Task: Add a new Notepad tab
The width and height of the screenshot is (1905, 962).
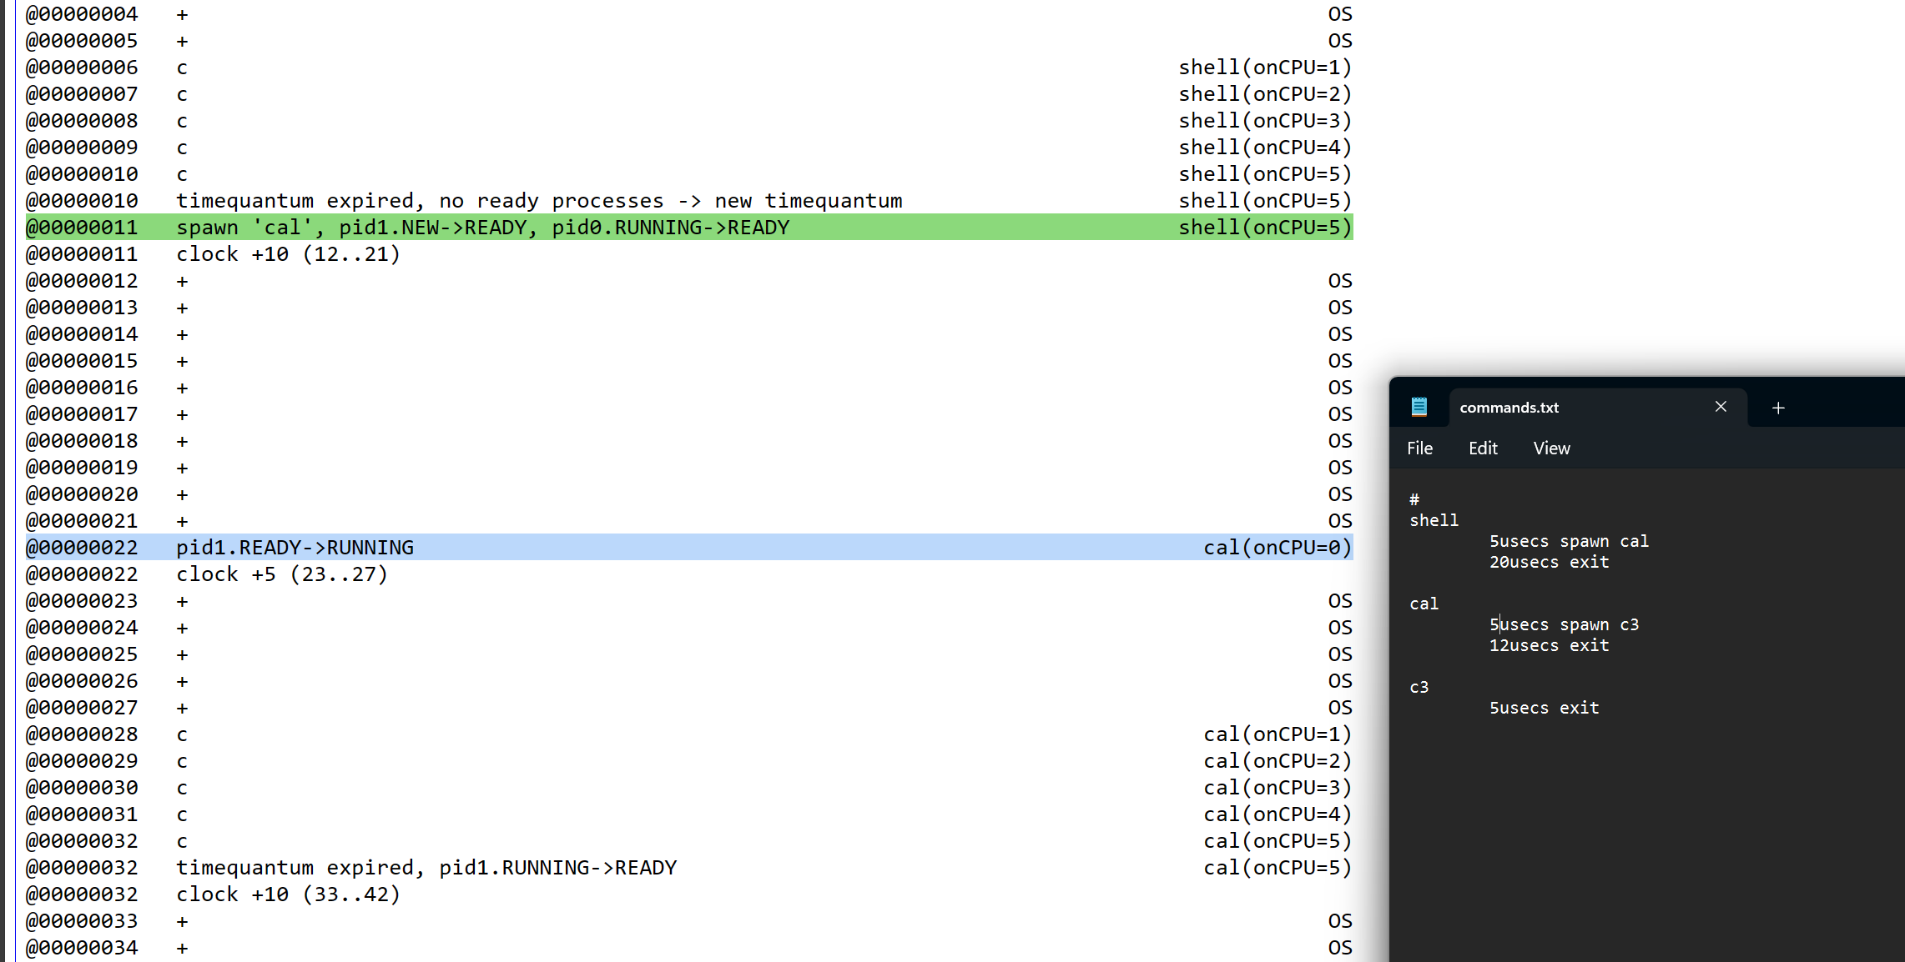Action: point(1778,408)
